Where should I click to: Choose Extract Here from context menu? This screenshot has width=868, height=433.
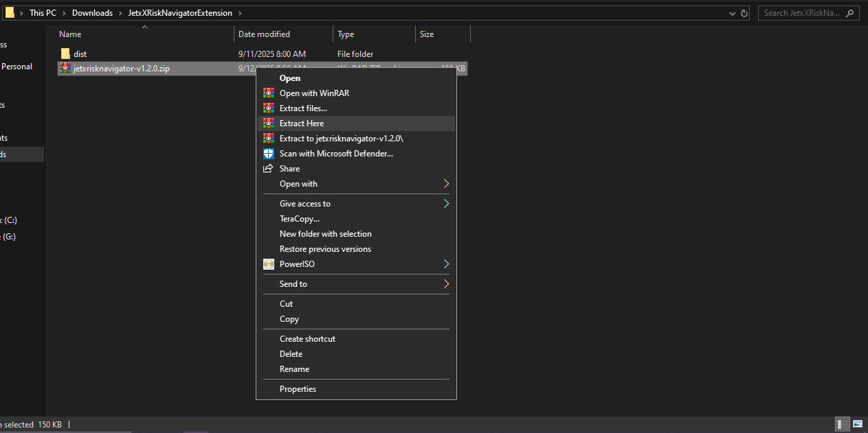302,124
